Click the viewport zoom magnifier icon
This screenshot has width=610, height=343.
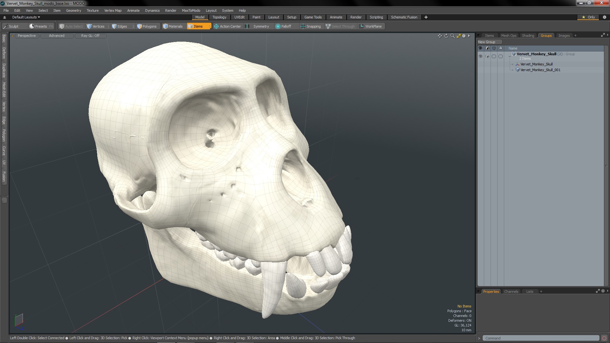click(x=452, y=36)
